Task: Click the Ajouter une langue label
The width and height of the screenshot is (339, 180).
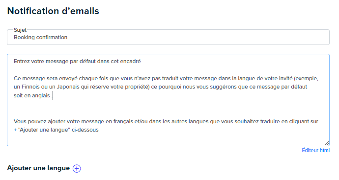Action: click(x=38, y=168)
